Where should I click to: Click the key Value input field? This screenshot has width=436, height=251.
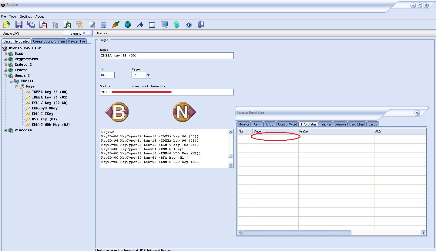[x=167, y=92]
